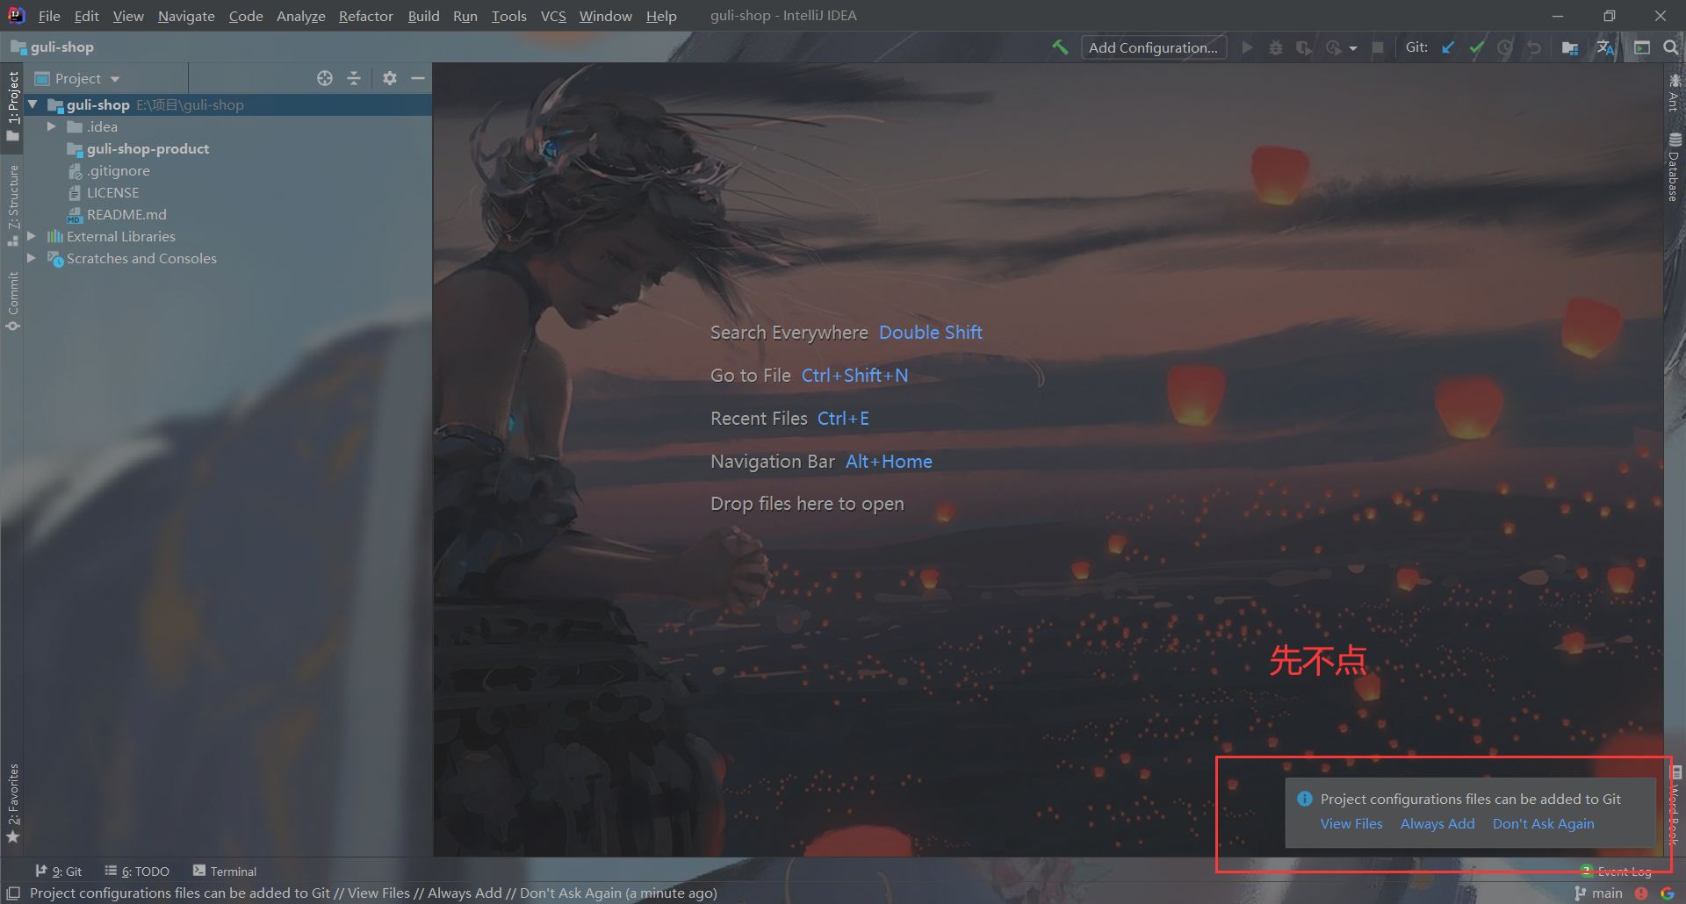1686x904 pixels.
Task: Open Project Structure icon in toolbar
Action: (x=1570, y=47)
